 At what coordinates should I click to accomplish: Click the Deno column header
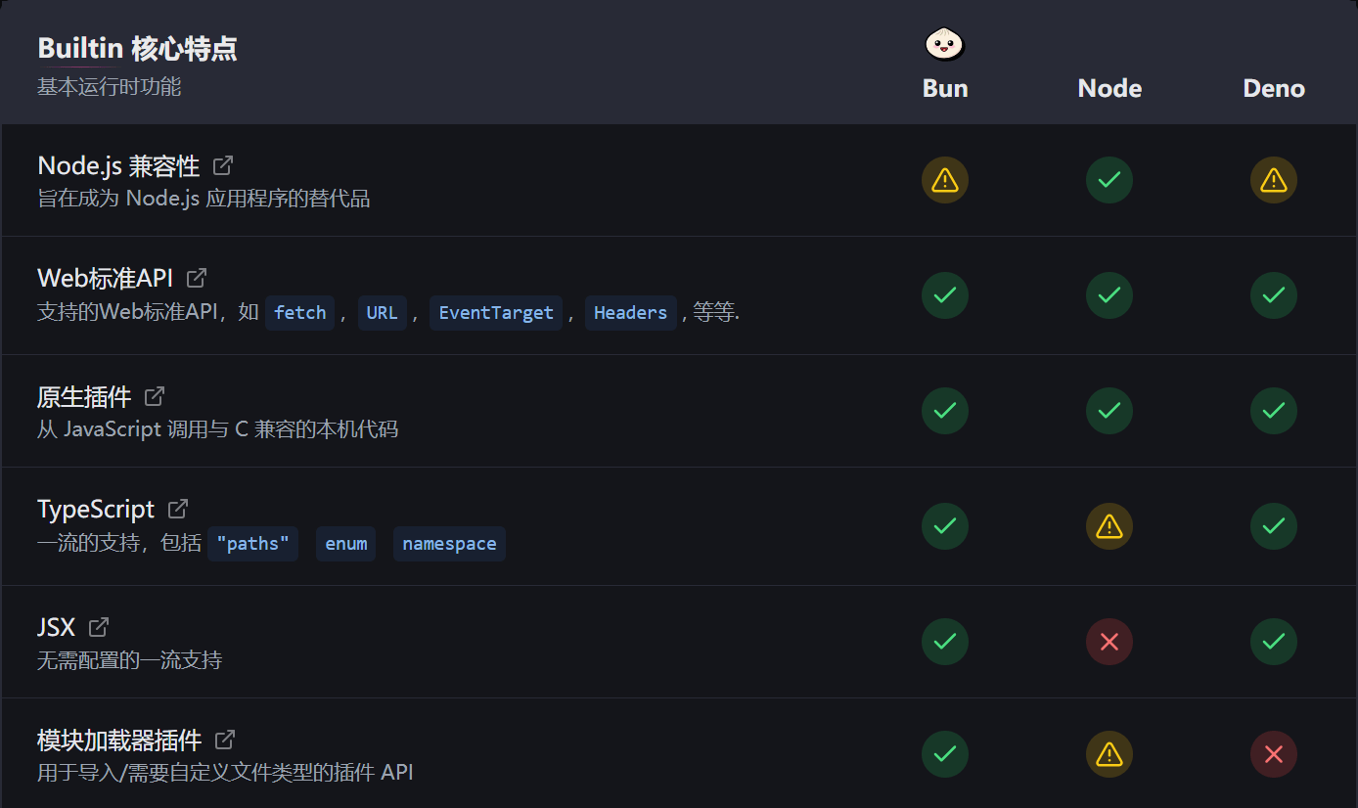pyautogui.click(x=1274, y=88)
